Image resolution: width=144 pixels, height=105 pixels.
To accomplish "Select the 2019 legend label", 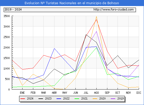I will click(x=120, y=98).
